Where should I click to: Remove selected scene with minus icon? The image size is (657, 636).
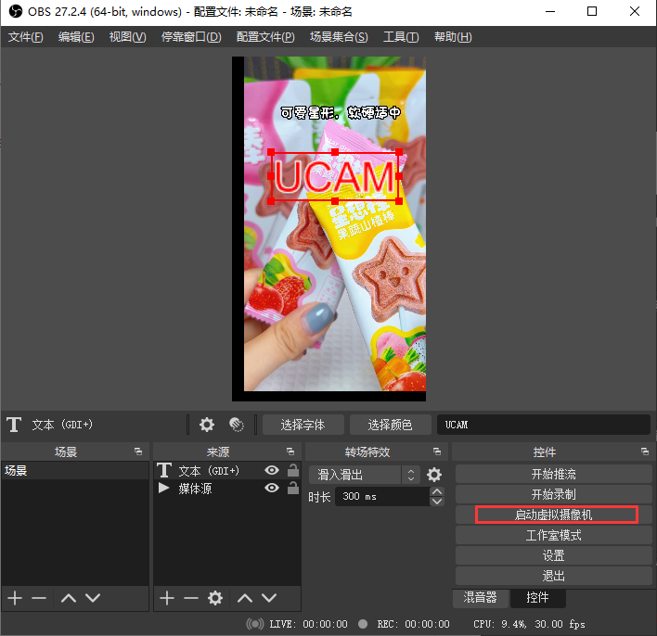click(x=39, y=598)
